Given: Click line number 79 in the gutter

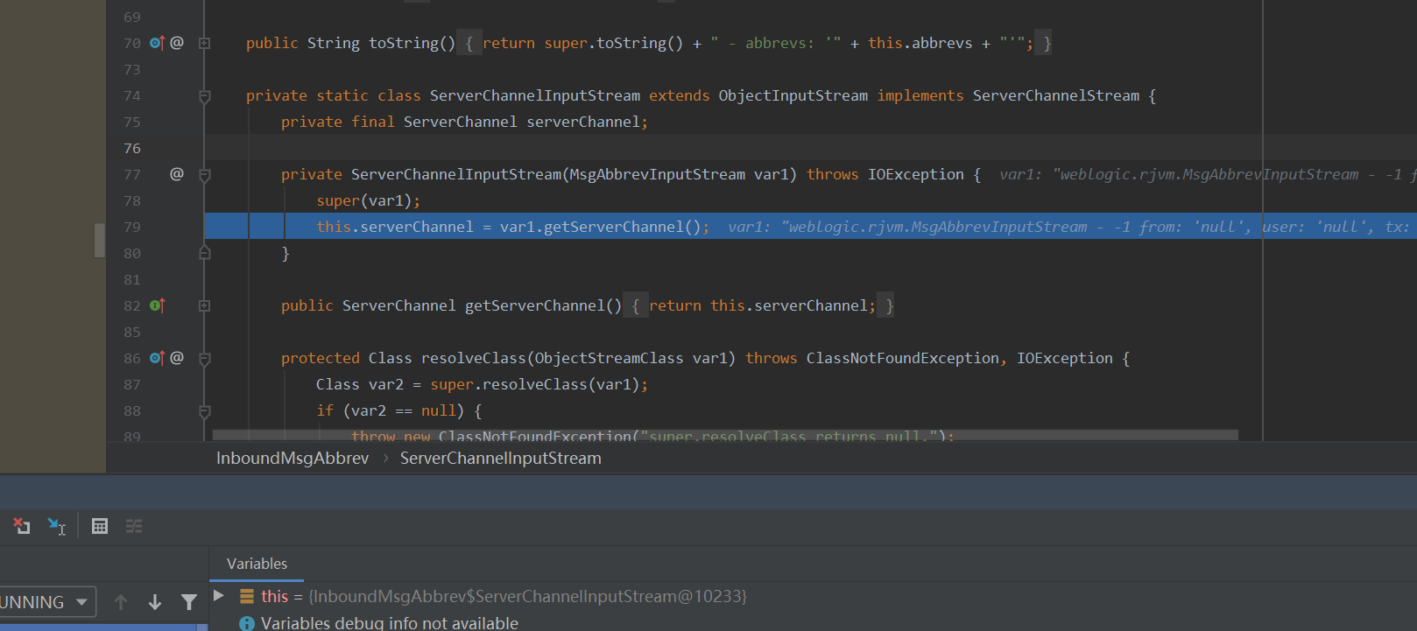Looking at the screenshot, I should pyautogui.click(x=132, y=227).
